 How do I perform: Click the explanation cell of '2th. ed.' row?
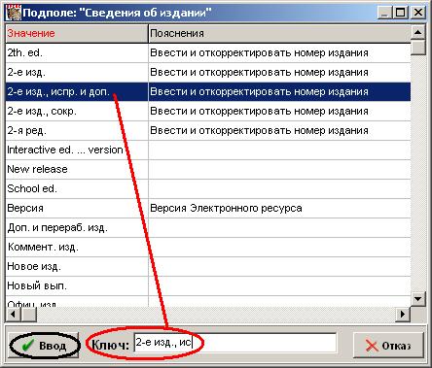(x=279, y=53)
